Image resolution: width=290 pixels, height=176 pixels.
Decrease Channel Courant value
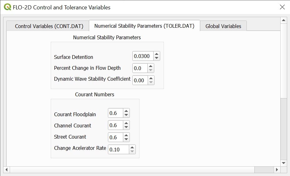click(126, 127)
